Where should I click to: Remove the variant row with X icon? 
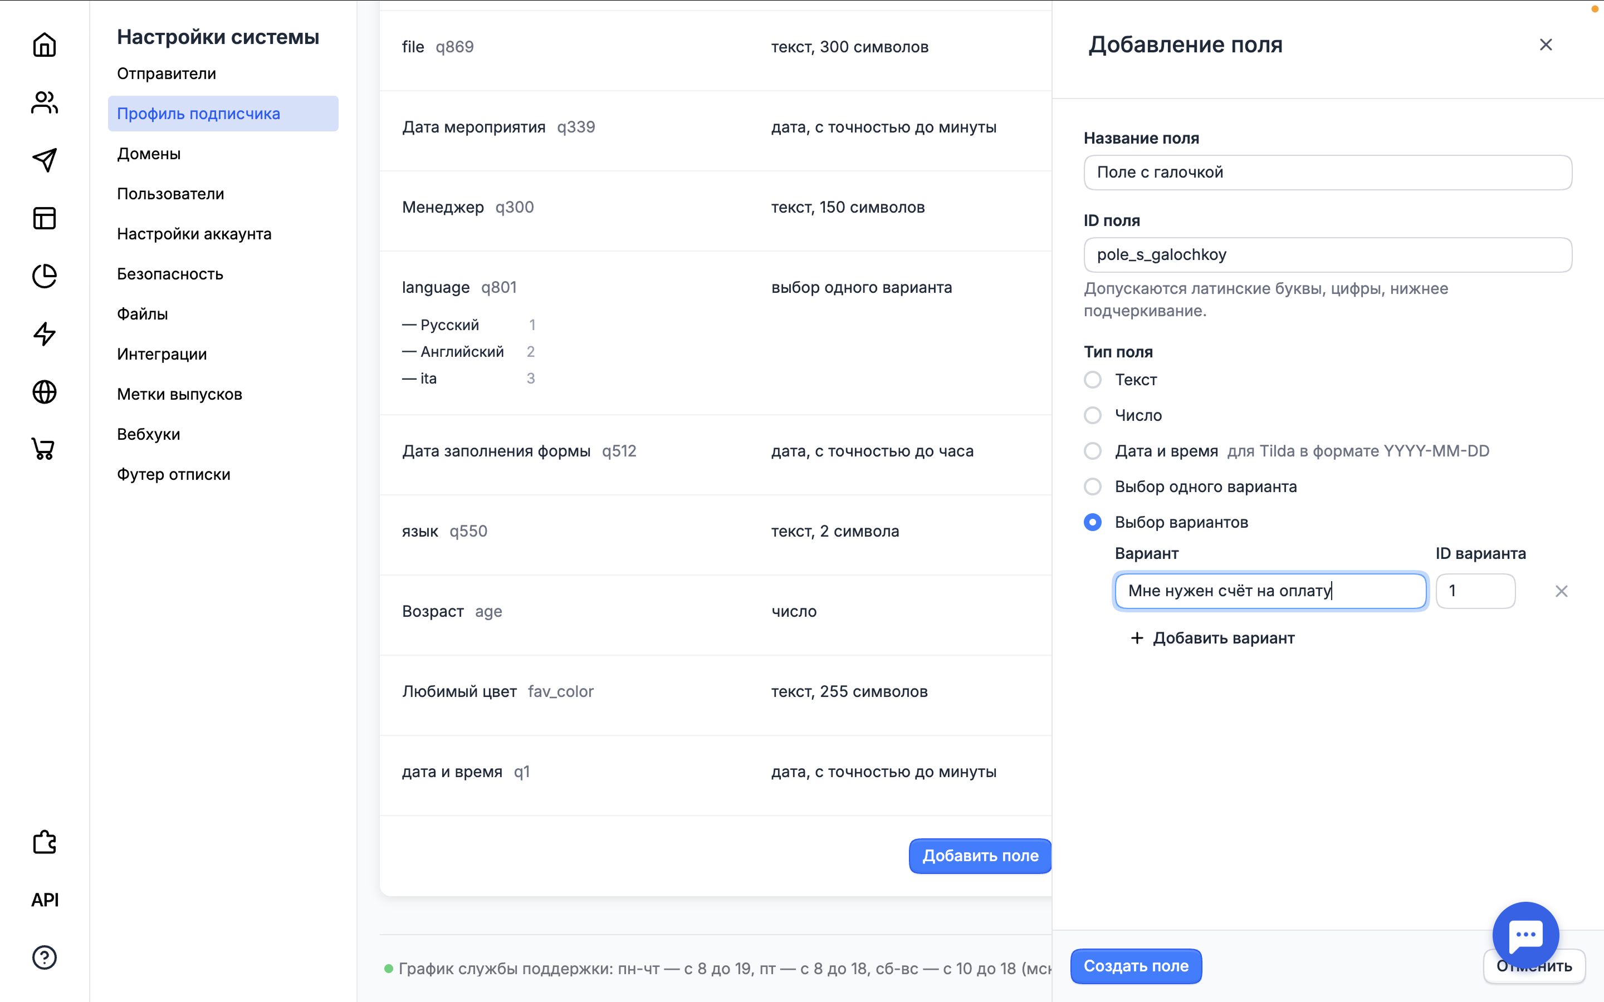1562,591
